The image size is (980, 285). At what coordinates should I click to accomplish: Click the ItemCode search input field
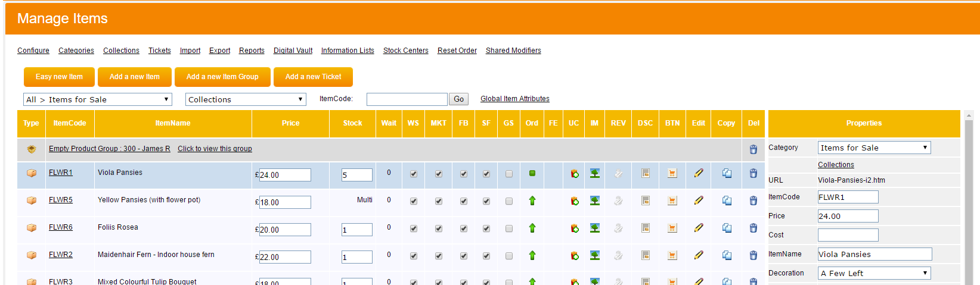407,99
